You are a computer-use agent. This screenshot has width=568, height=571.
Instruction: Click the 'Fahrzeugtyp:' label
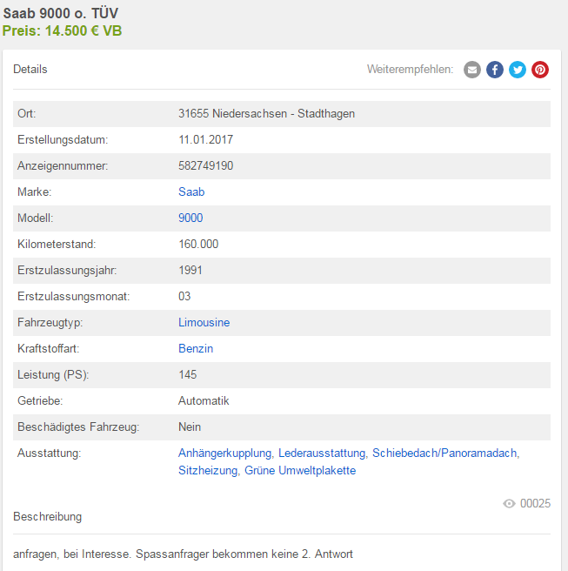[x=50, y=322]
